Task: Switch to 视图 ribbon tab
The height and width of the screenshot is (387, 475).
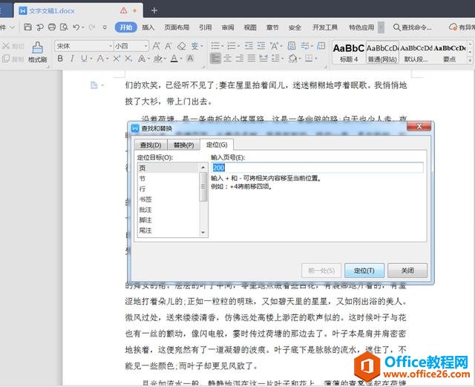Action: (250, 27)
